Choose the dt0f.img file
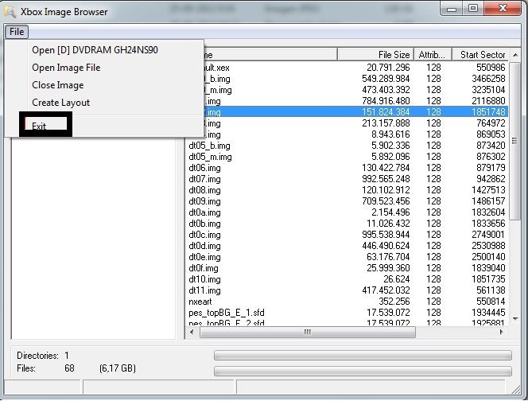528x401 pixels. click(347, 268)
